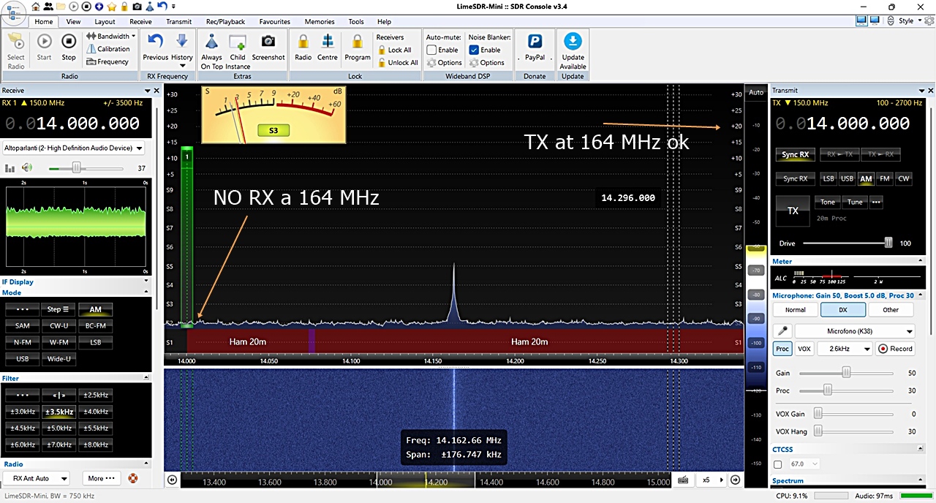
Task: Open the Memories menu
Action: (319, 21)
